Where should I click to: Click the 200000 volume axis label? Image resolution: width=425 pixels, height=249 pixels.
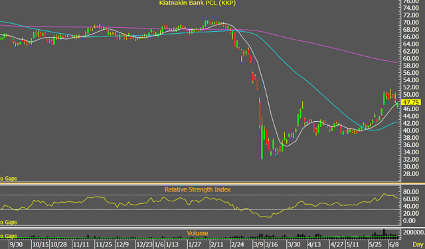[414, 232]
